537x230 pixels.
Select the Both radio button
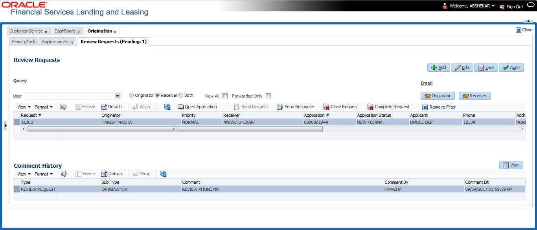pyautogui.click(x=181, y=95)
